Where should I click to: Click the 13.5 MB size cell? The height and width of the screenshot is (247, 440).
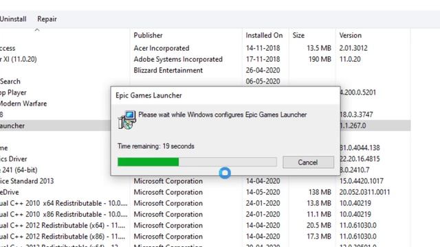click(319, 48)
